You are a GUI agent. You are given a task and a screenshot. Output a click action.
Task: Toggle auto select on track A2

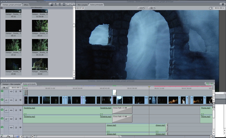(20, 119)
